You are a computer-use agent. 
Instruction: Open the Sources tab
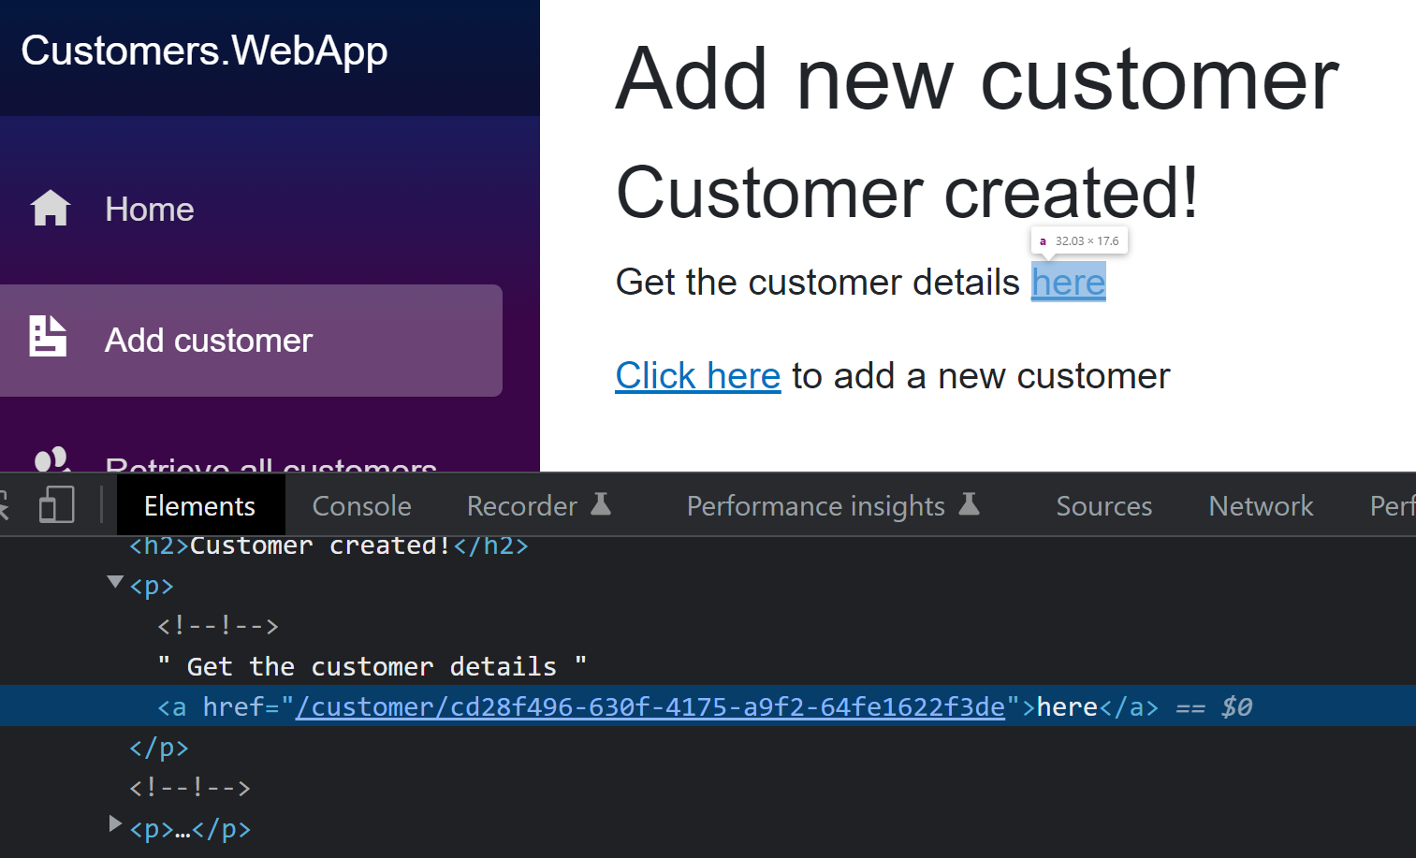point(1103,506)
